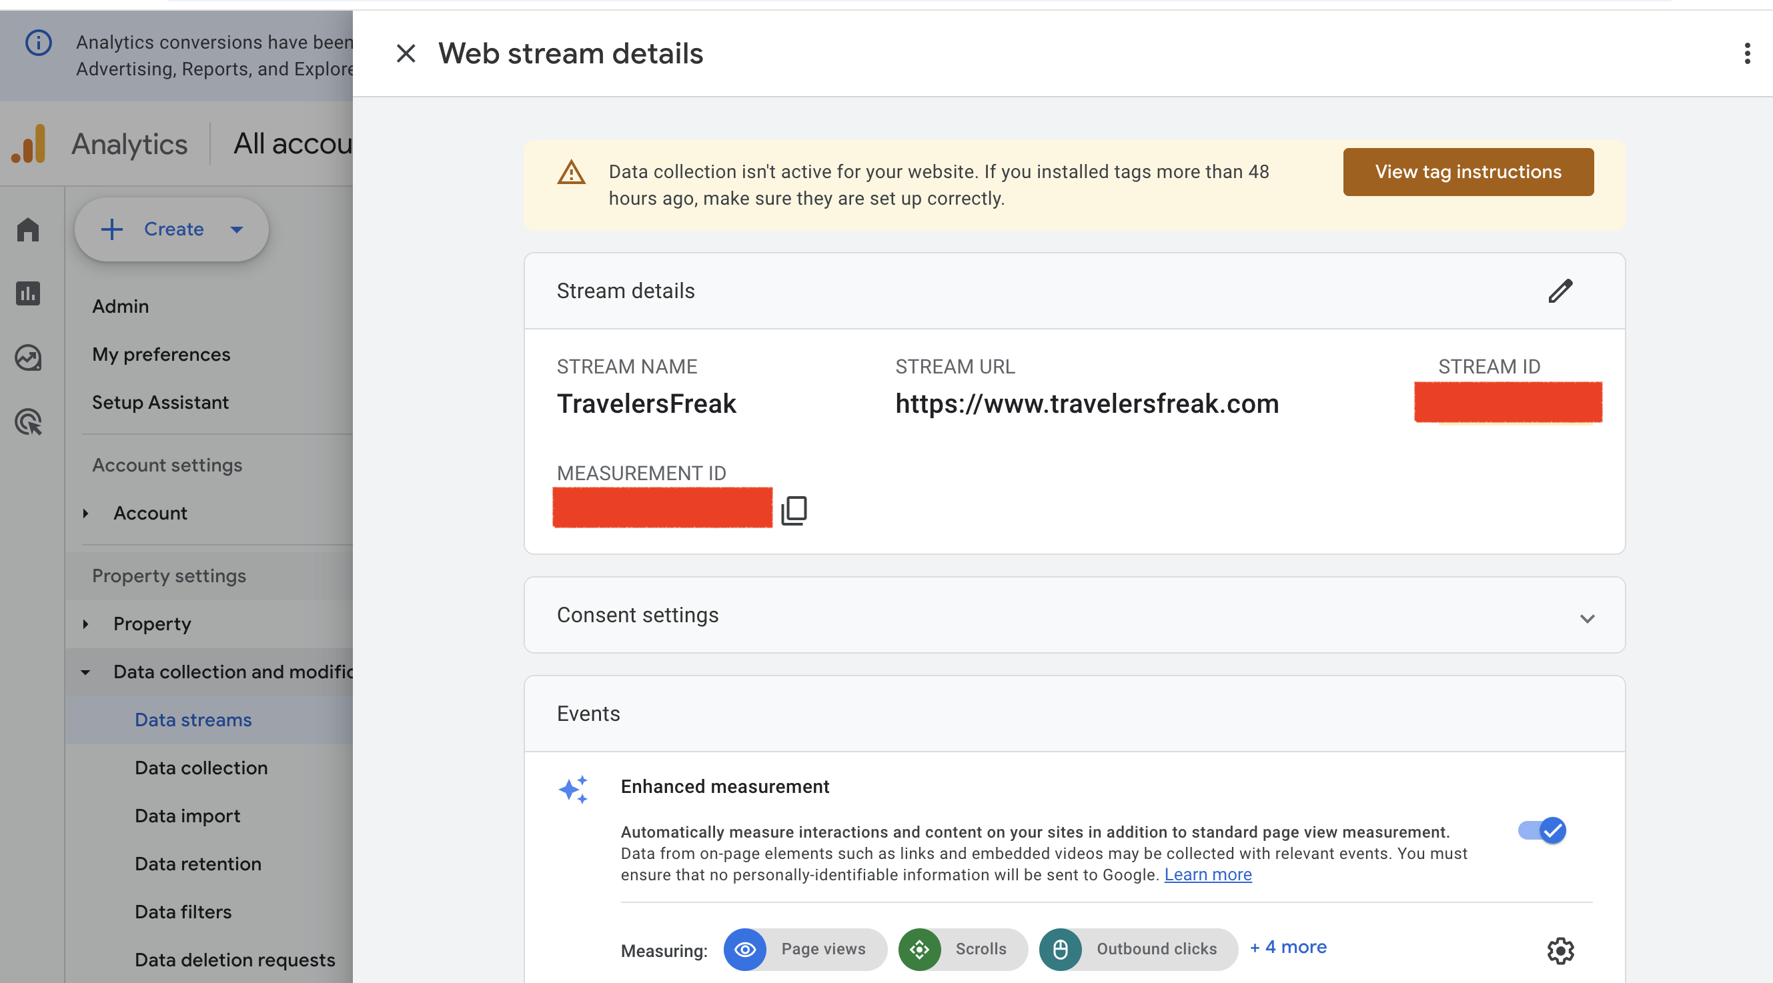Click the Enhanced measurement sparkle icon
This screenshot has height=983, width=1773.
click(x=572, y=789)
